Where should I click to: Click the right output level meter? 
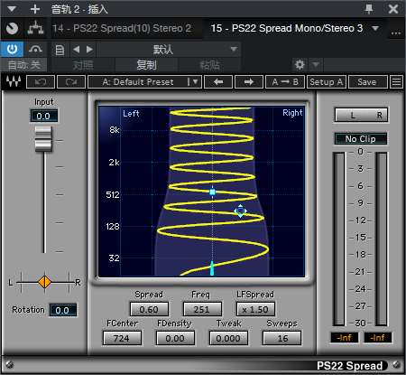382,239
